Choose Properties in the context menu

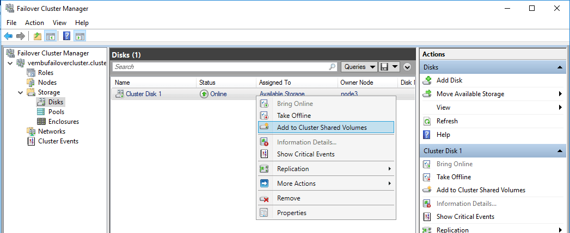(x=326, y=213)
